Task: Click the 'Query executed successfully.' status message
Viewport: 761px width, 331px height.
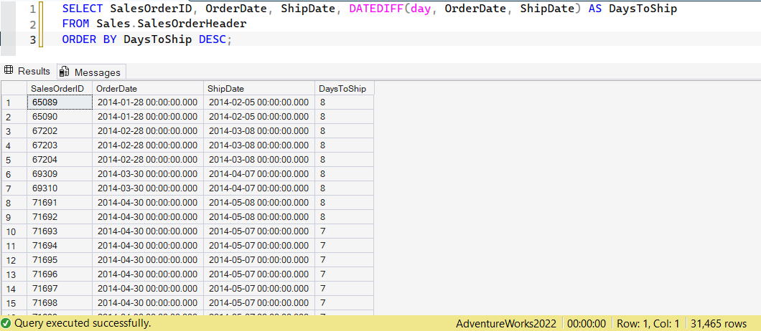Action: tap(83, 323)
